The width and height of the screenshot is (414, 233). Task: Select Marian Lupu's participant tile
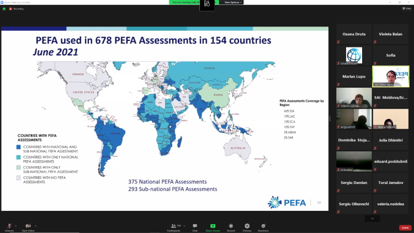click(354, 77)
